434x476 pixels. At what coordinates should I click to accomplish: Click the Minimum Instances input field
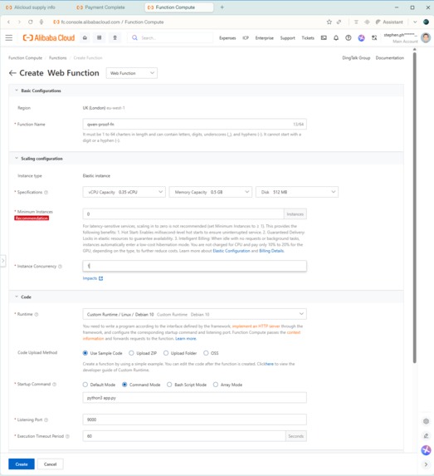pyautogui.click(x=183, y=214)
